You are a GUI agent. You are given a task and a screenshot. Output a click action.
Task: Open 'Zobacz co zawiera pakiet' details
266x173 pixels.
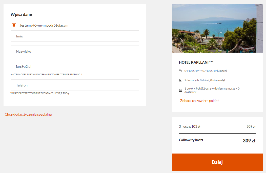point(199,101)
